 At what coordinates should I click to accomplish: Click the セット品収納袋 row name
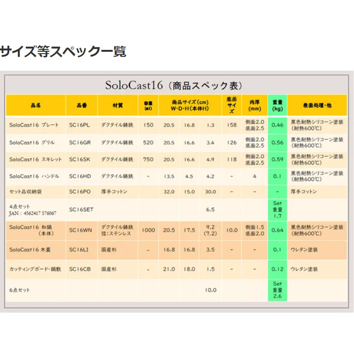pyautogui.click(x=25, y=192)
